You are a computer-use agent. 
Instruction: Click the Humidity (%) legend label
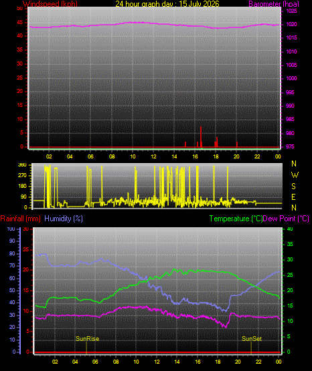pyautogui.click(x=64, y=219)
